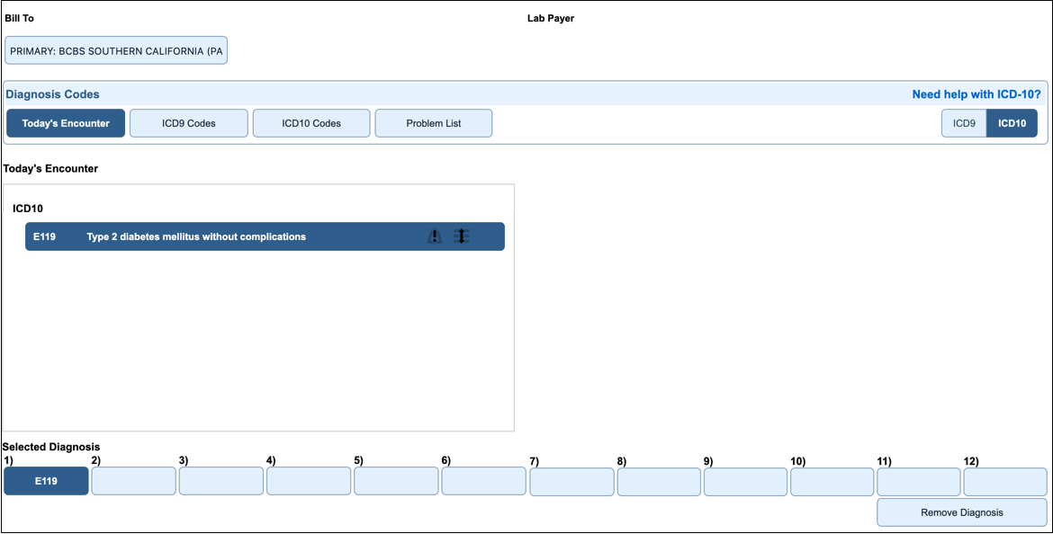Viewport: 1053px width, 534px height.
Task: Select empty diagnosis slot 5
Action: [x=396, y=481]
